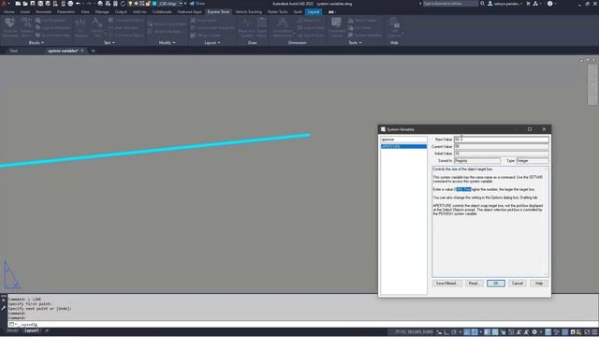
Task: Click Modify Text tool icon
Action: click(97, 27)
